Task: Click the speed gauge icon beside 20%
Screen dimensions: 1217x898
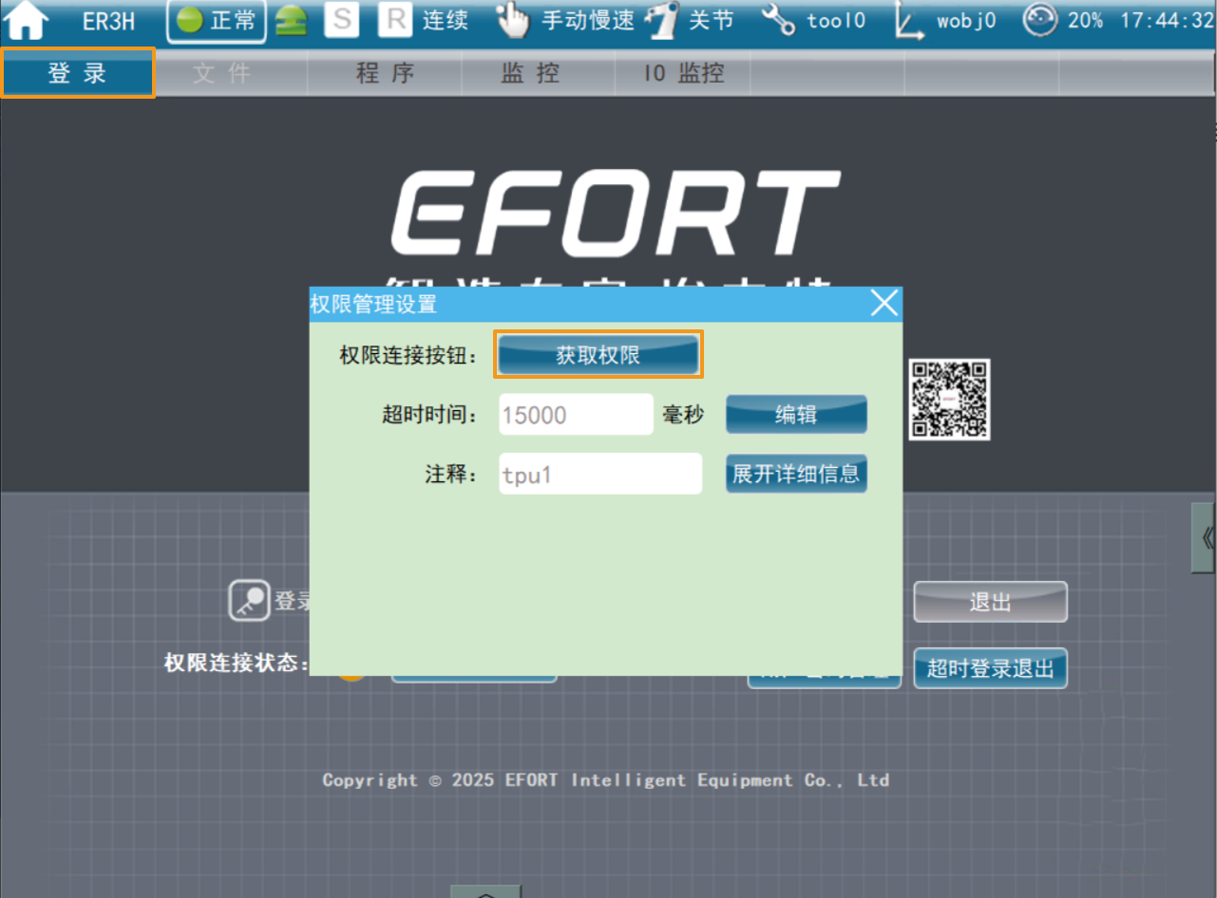Action: [1040, 20]
